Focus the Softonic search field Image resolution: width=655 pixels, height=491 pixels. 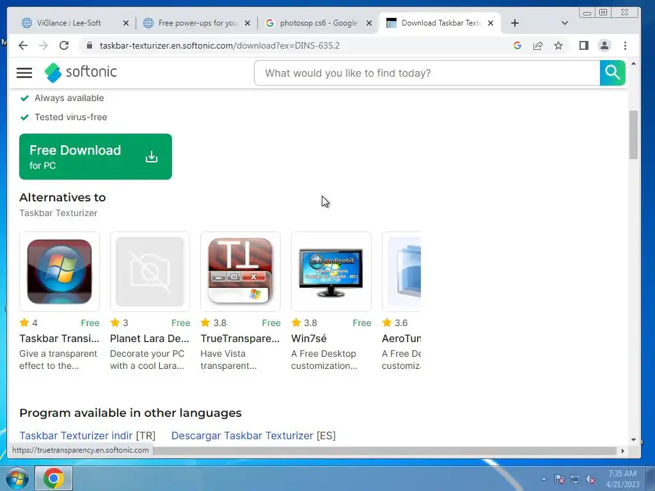click(x=427, y=73)
